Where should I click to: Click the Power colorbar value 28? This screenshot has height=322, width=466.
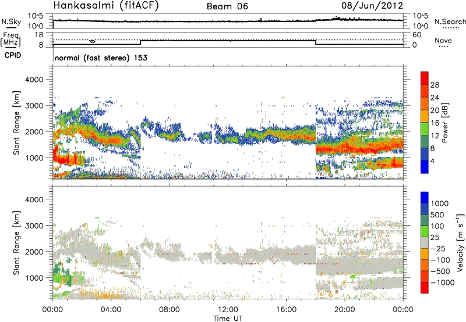click(435, 85)
